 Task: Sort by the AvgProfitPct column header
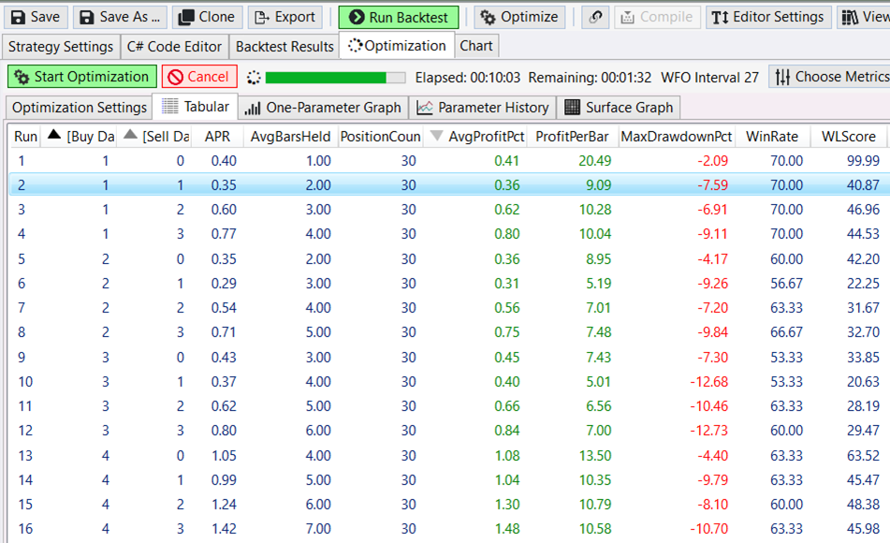(485, 137)
